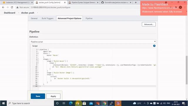Click the vertical page scrollbar thumb
The height and width of the screenshot is (106, 188).
tap(187, 70)
